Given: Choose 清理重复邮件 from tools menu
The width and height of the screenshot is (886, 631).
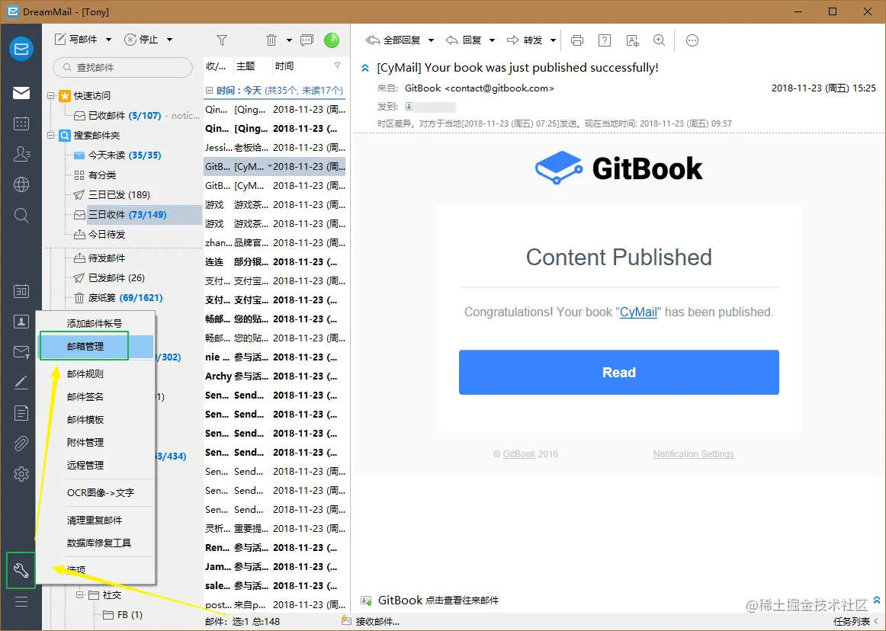Looking at the screenshot, I should coord(96,520).
